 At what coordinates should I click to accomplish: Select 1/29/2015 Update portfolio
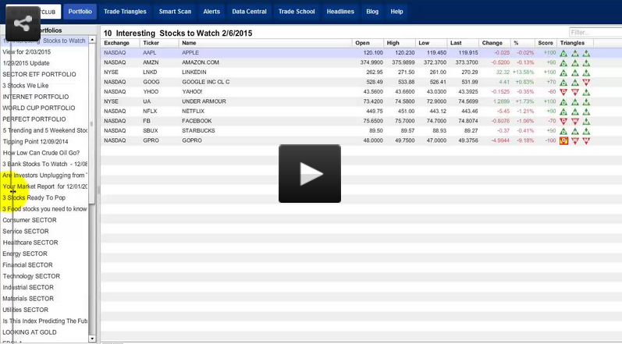(x=27, y=63)
